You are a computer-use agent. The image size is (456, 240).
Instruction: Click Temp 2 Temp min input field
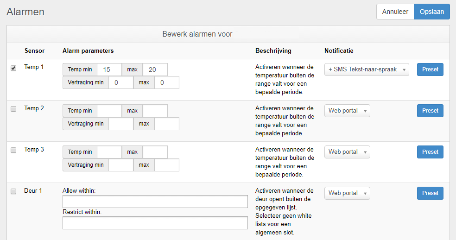click(109, 111)
